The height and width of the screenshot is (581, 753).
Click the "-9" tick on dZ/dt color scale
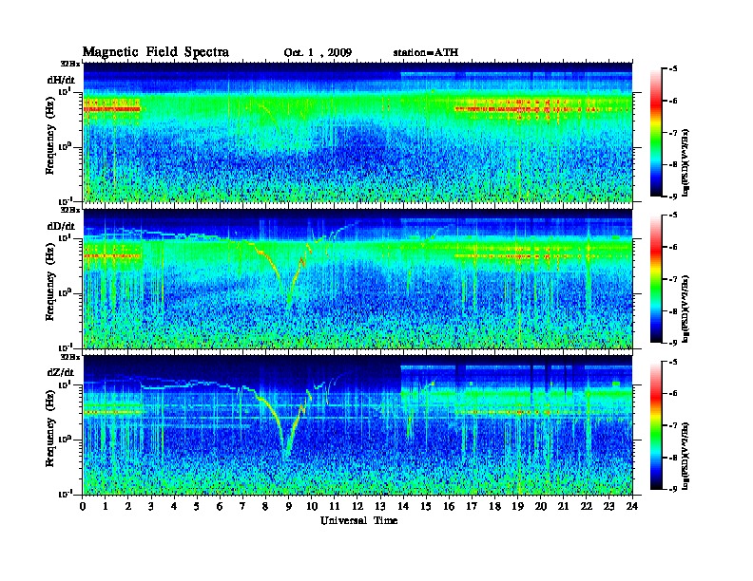tap(674, 489)
